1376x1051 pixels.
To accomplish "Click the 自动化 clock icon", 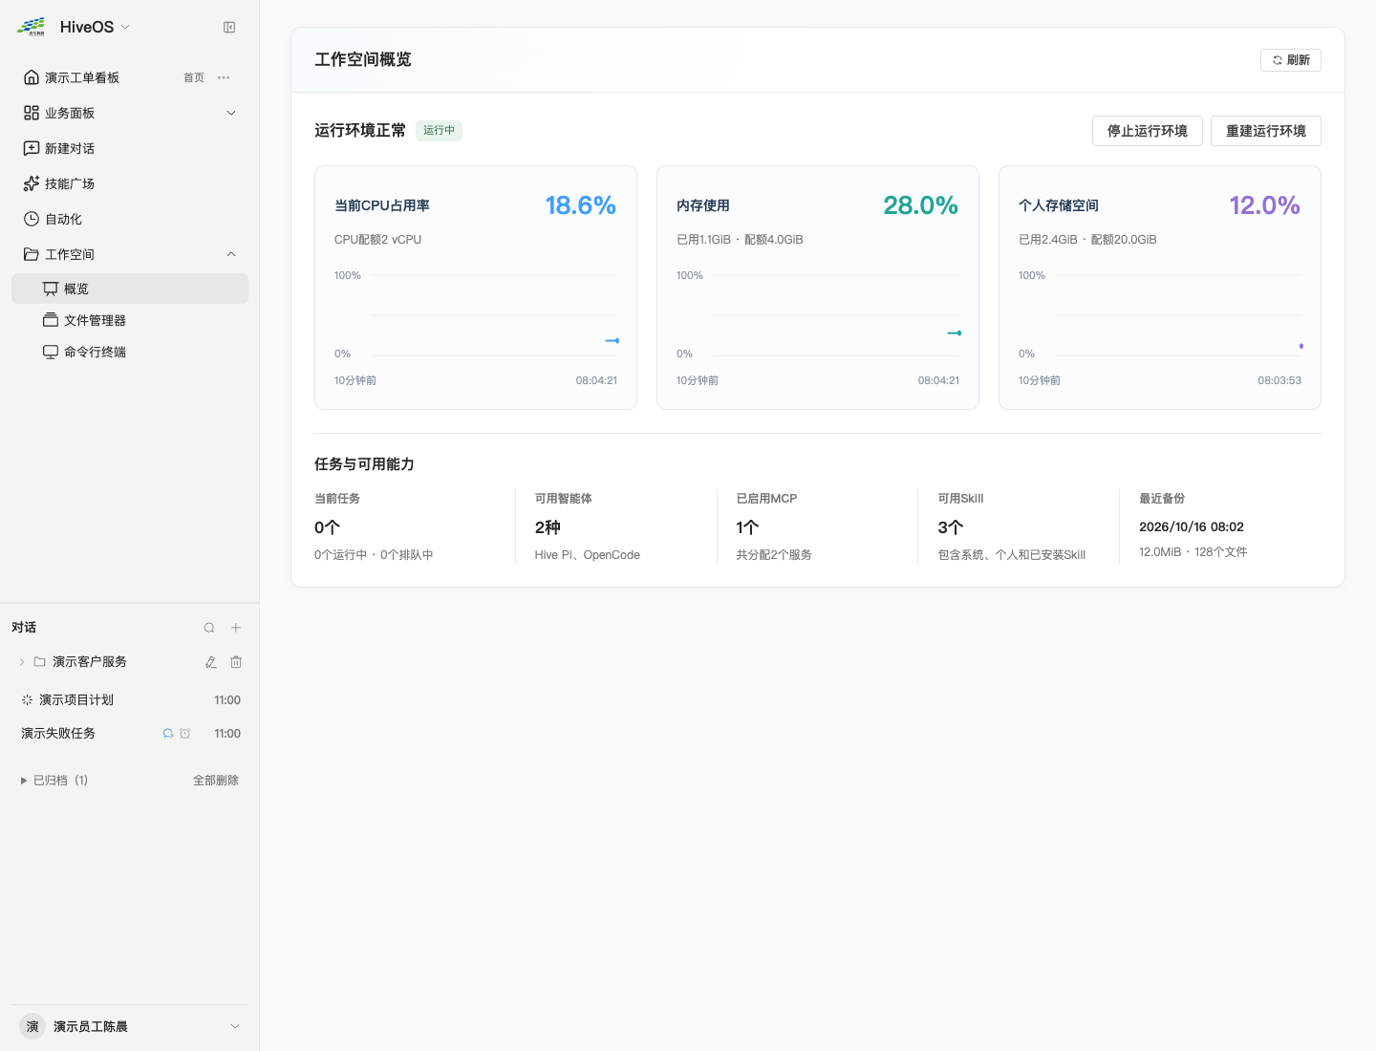I will tap(32, 219).
